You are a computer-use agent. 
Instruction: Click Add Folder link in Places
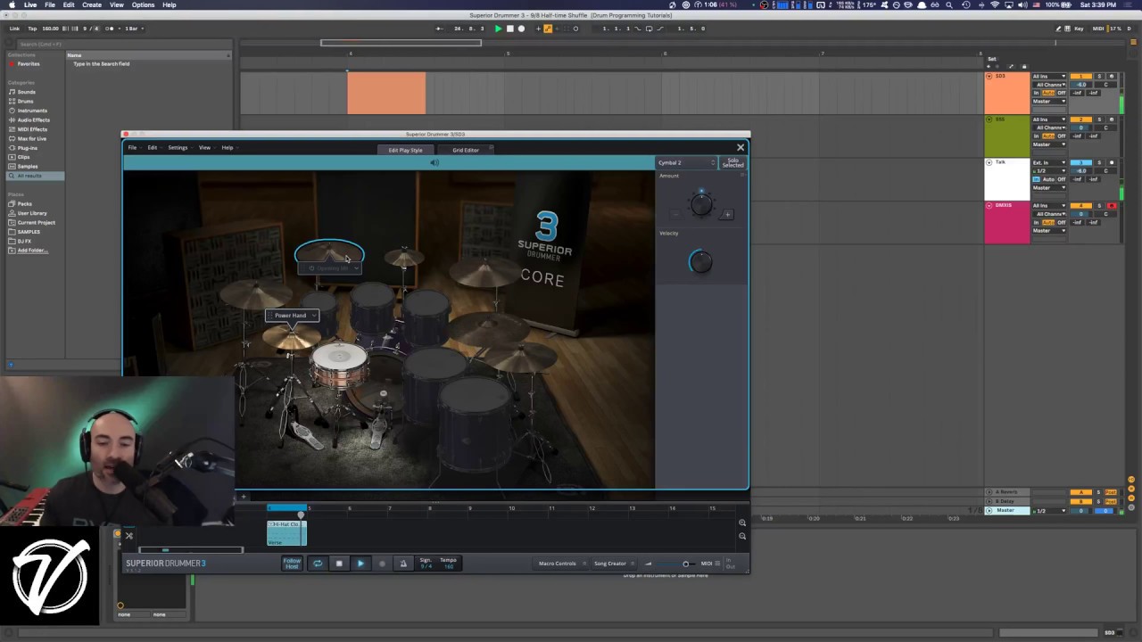pyautogui.click(x=32, y=251)
